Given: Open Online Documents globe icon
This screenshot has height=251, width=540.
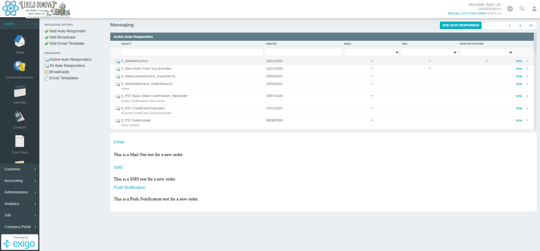Looking at the screenshot, I should [x=20, y=66].
